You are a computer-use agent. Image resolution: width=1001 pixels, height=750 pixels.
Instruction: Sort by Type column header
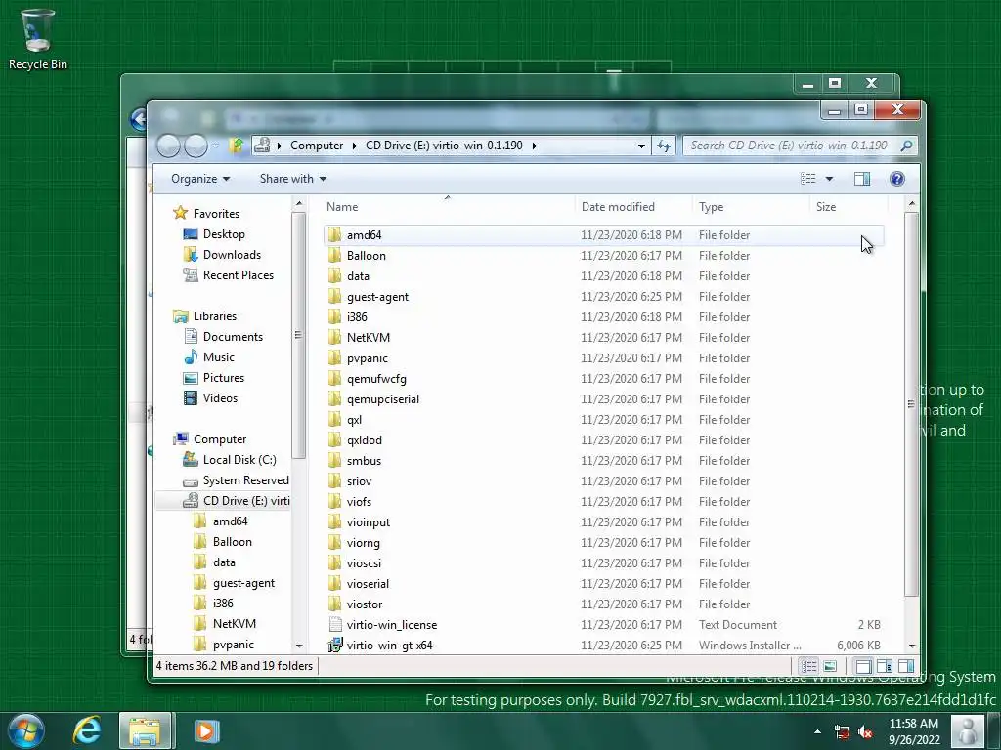751,207
